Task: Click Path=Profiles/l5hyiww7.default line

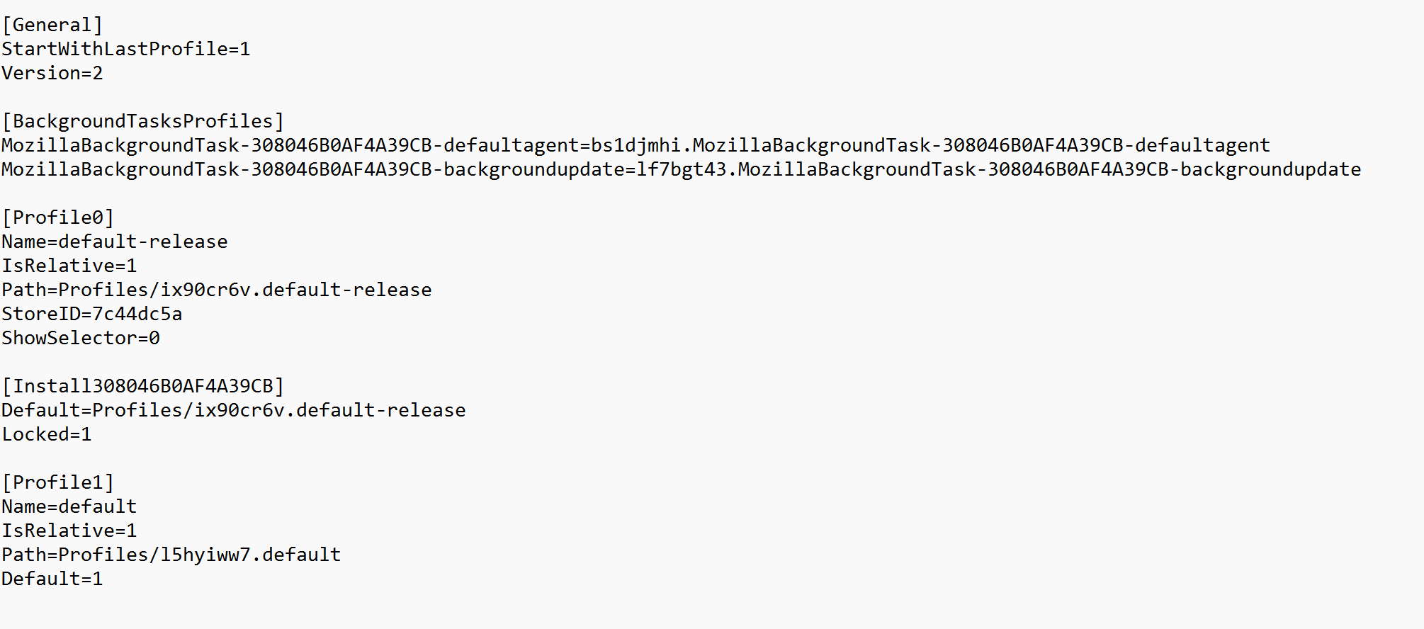Action: (x=171, y=555)
